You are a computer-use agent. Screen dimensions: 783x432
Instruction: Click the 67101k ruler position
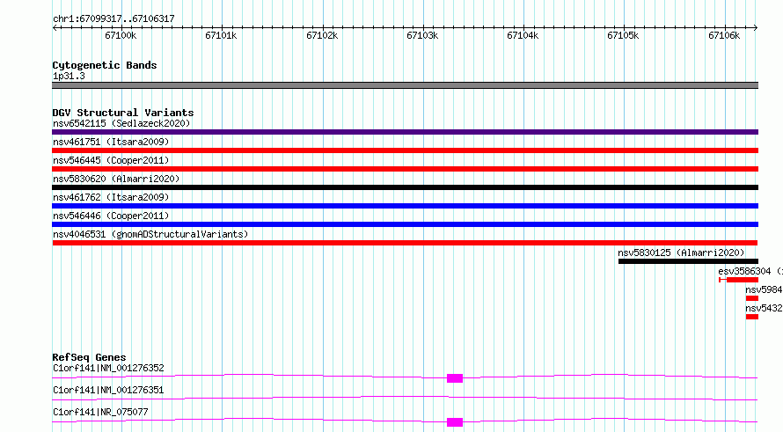coord(221,35)
